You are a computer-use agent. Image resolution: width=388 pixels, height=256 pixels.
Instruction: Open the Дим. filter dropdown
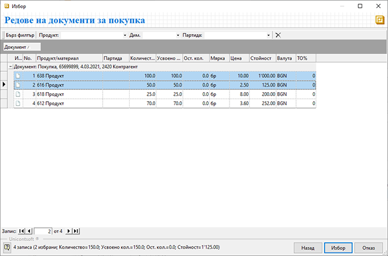click(178, 35)
